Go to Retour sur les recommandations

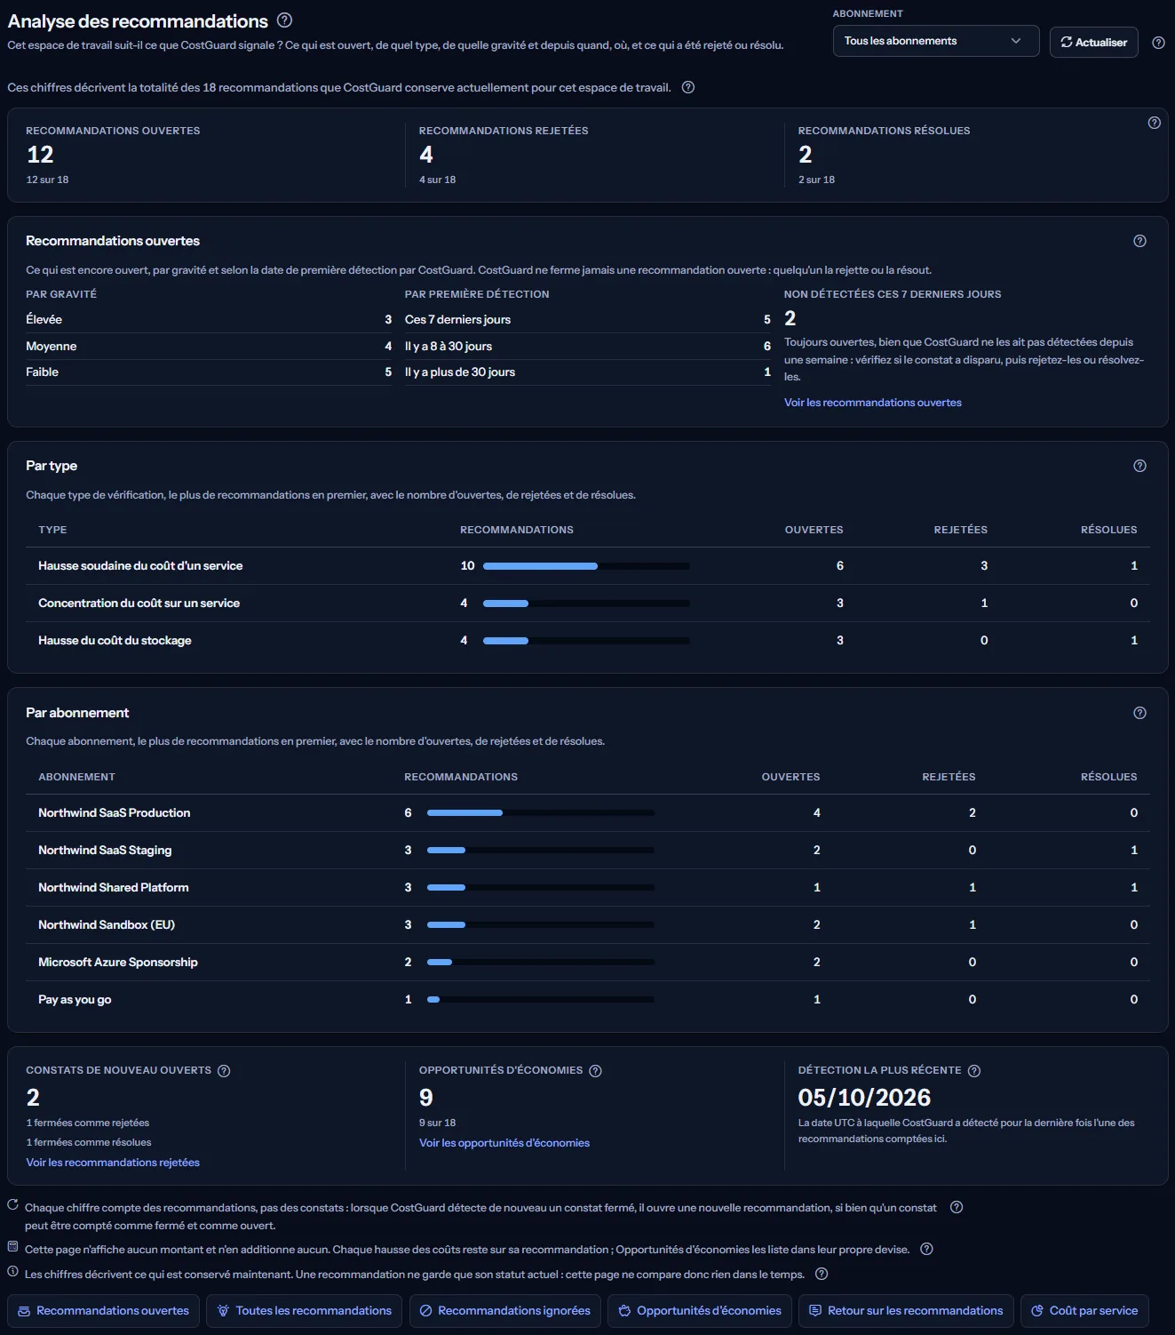coord(906,1311)
